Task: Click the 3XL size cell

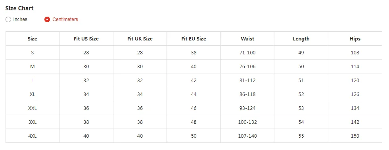Action: coord(33,122)
